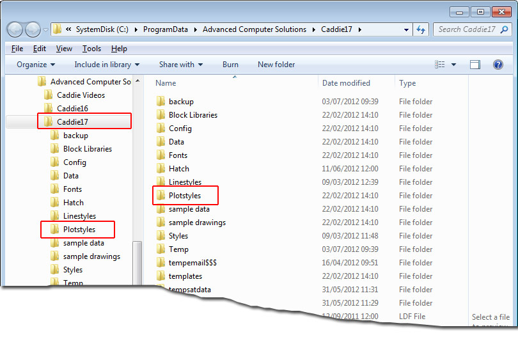The height and width of the screenshot is (337, 518).
Task: Click Hatch folder icon in file list
Action: [161, 169]
